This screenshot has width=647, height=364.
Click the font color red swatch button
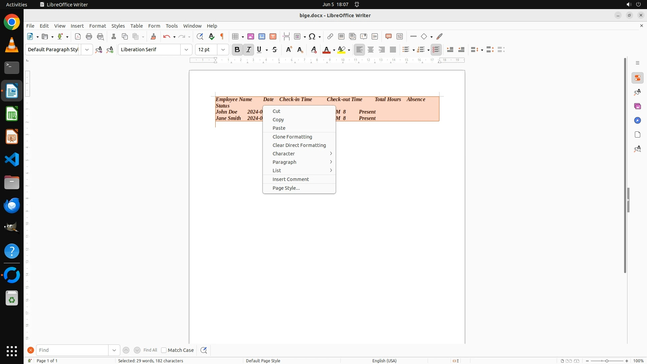326,50
